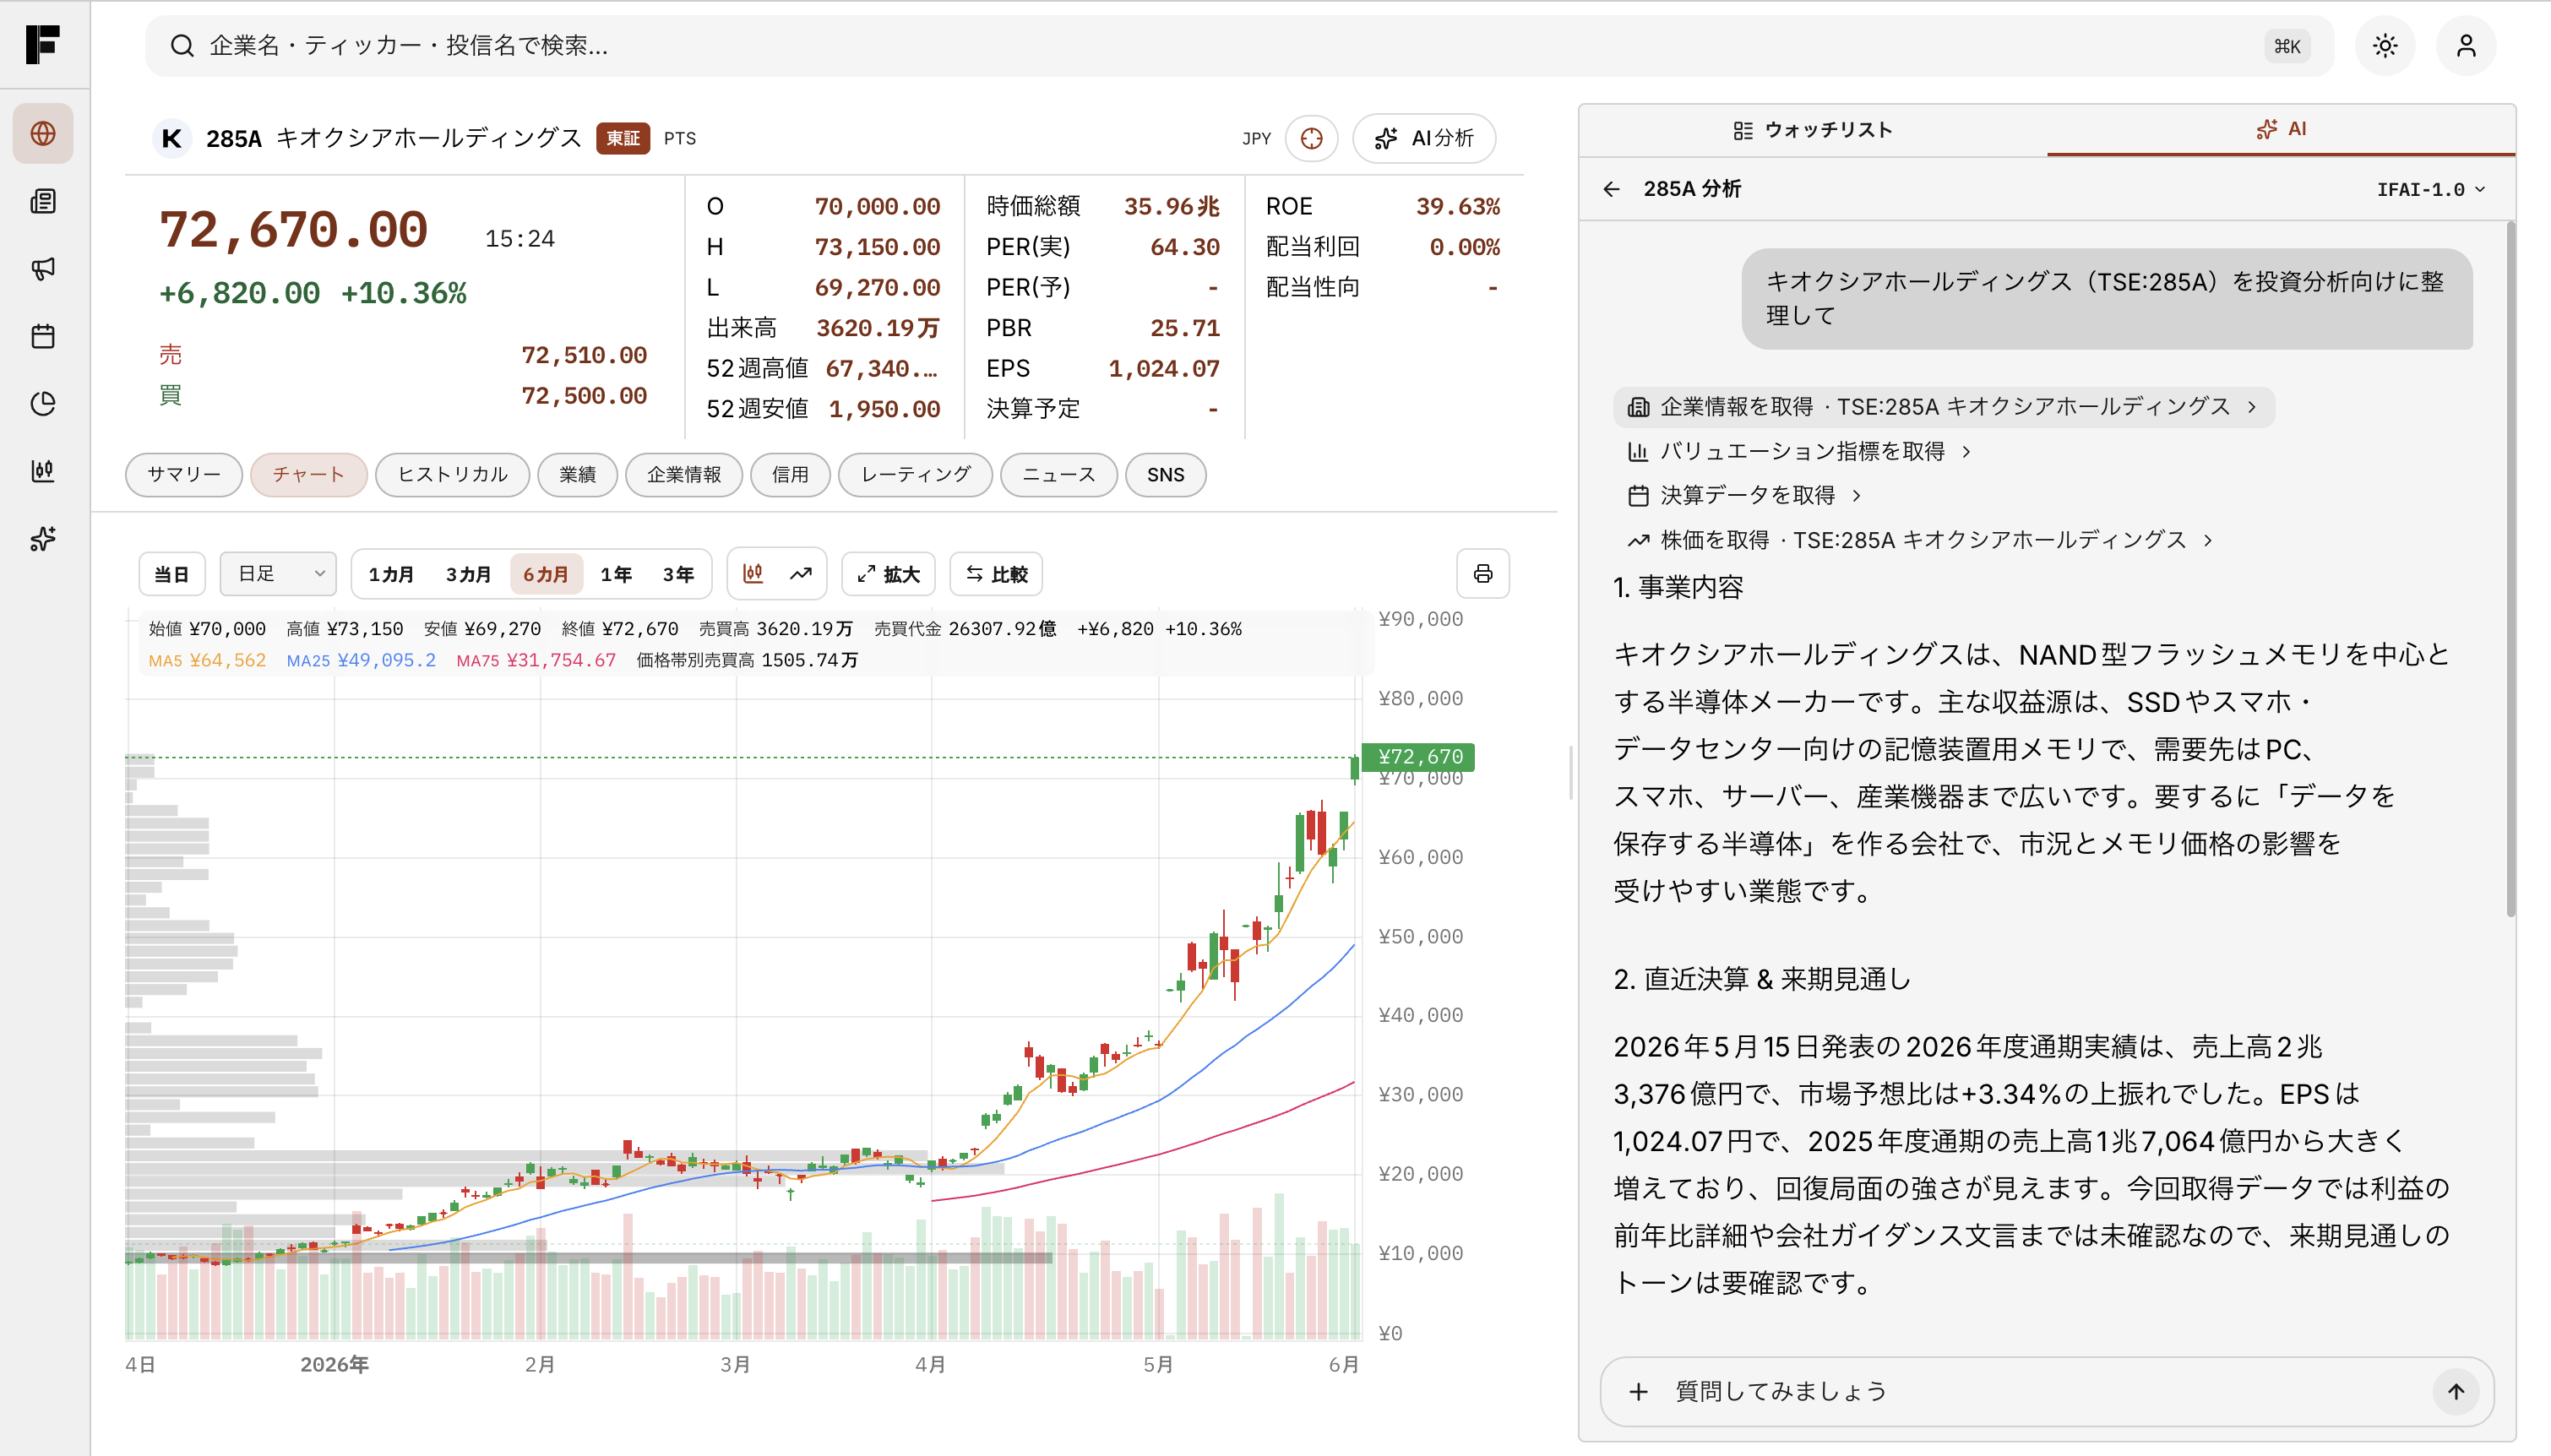Open the レーティング tab
Image resolution: width=2551 pixels, height=1456 pixels.
(x=916, y=474)
